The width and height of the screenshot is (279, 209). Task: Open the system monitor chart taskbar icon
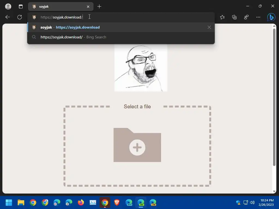[x=93, y=202]
